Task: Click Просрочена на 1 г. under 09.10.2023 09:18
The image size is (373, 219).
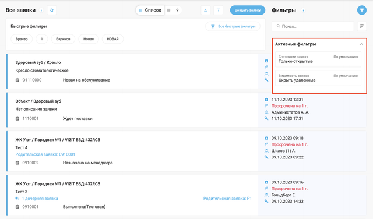Action: pyautogui.click(x=290, y=144)
